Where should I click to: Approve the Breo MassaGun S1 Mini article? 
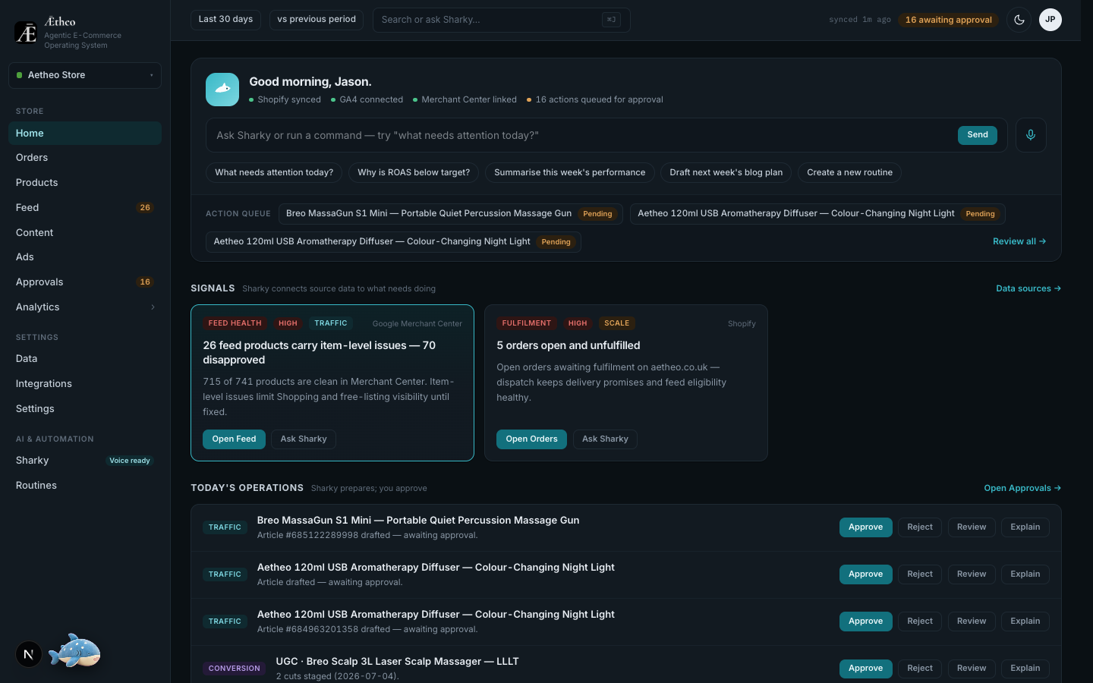(x=865, y=527)
